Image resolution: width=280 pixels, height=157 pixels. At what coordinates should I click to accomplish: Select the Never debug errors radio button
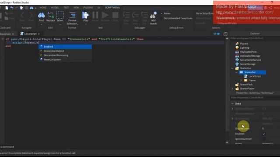click(x=161, y=14)
